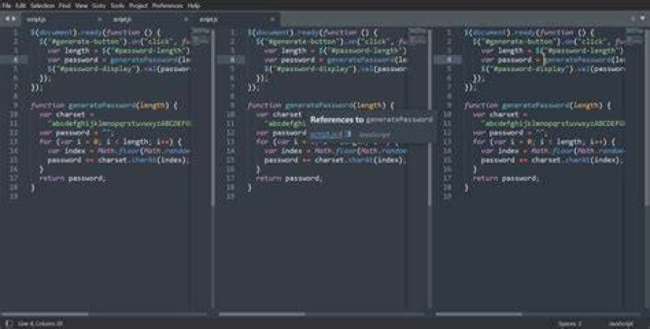Click the 'References to' popup heading
650x329 pixels.
tap(337, 120)
